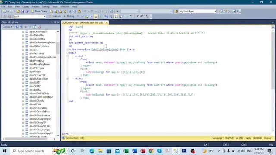Screen dimensions: 276x155
Task: Disconnect server in Object Explorer toolbar
Action: coord(21,27)
